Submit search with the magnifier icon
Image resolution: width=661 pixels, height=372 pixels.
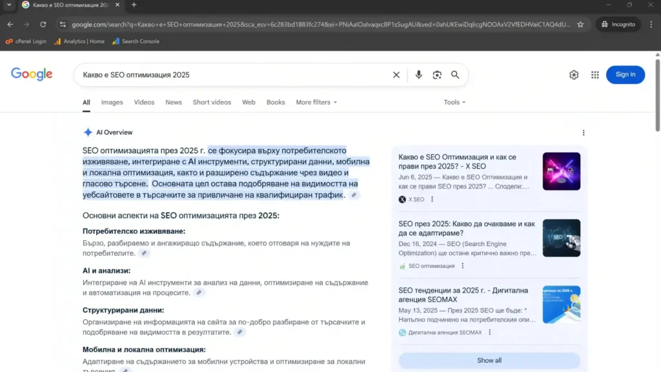point(455,75)
